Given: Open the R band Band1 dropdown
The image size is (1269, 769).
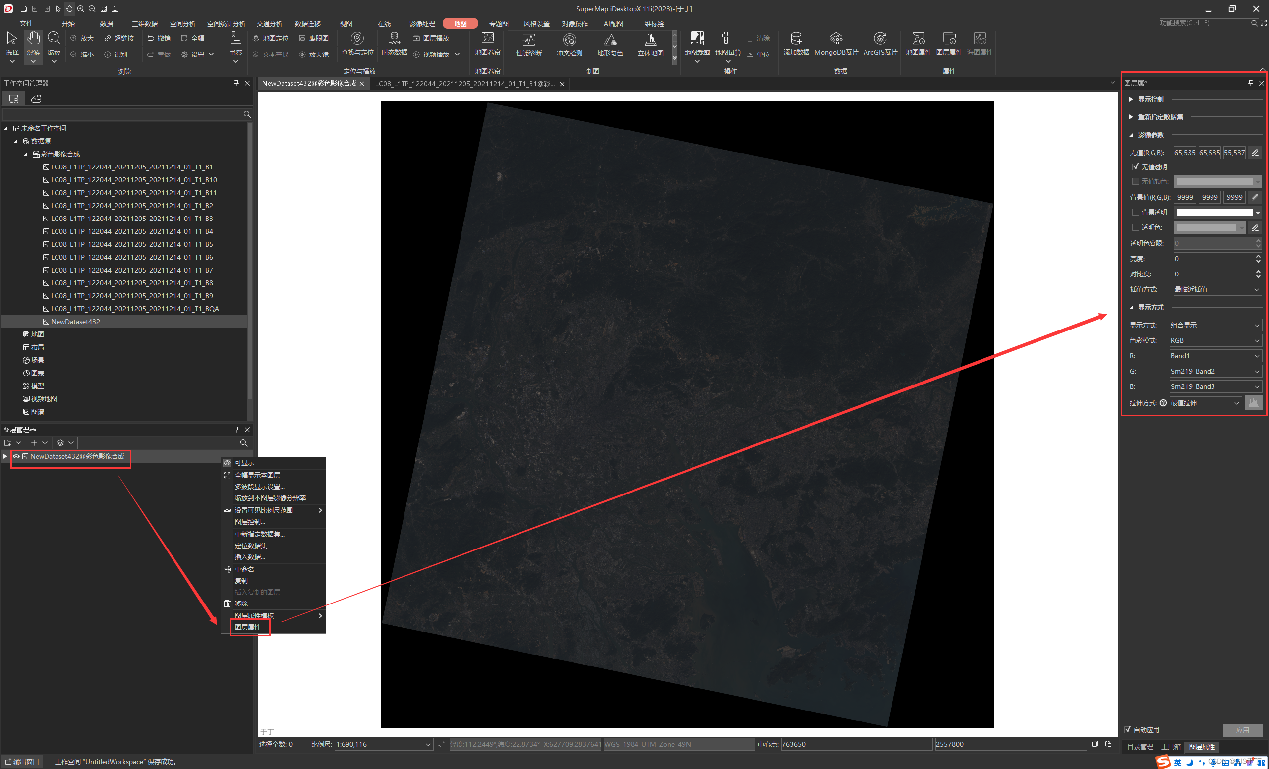Looking at the screenshot, I should coord(1215,356).
